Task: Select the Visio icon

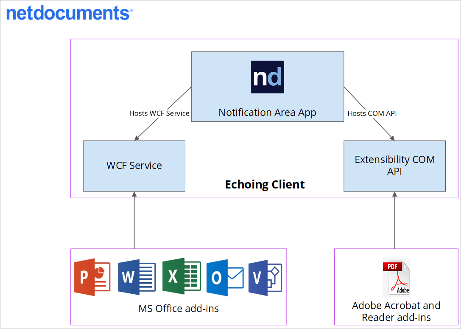Action: point(265,277)
